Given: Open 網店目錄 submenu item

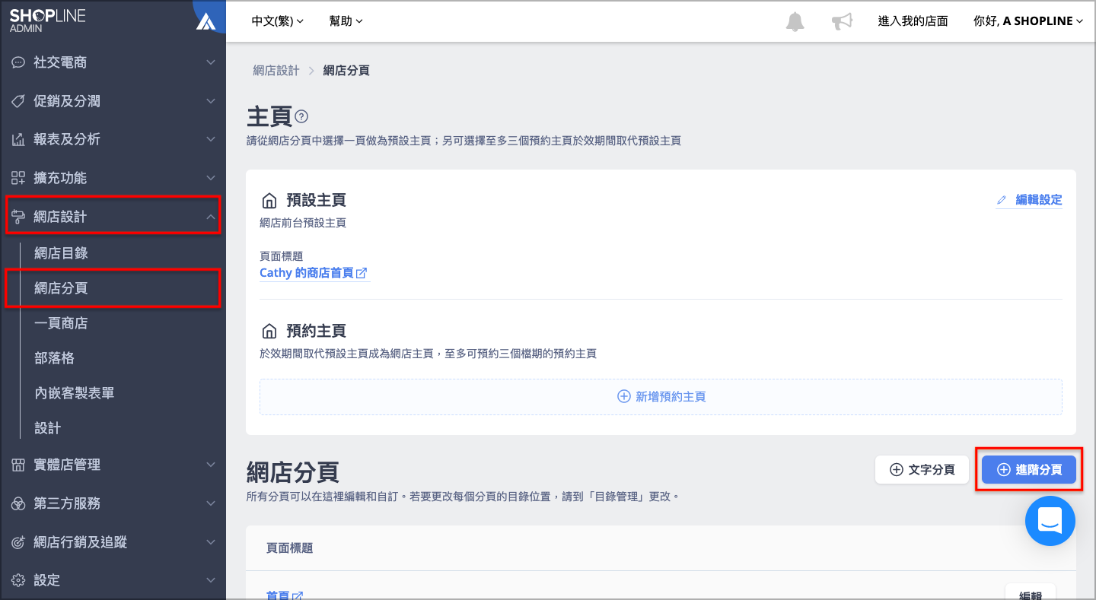Looking at the screenshot, I should click(x=61, y=253).
